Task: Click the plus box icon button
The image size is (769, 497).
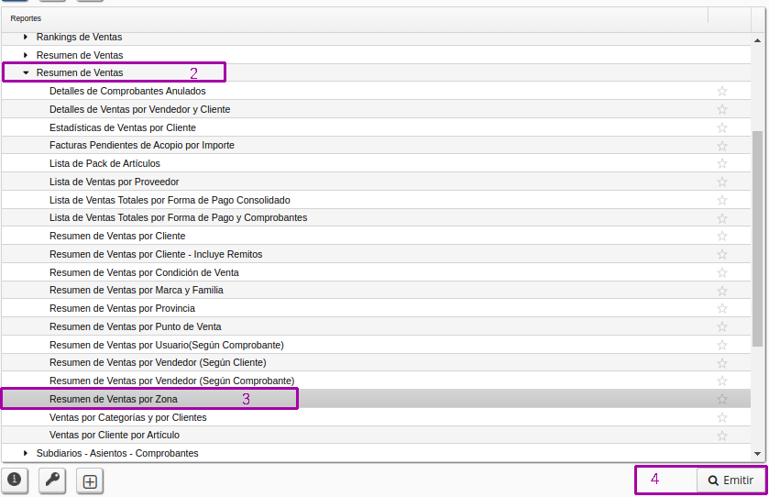Action: [90, 481]
